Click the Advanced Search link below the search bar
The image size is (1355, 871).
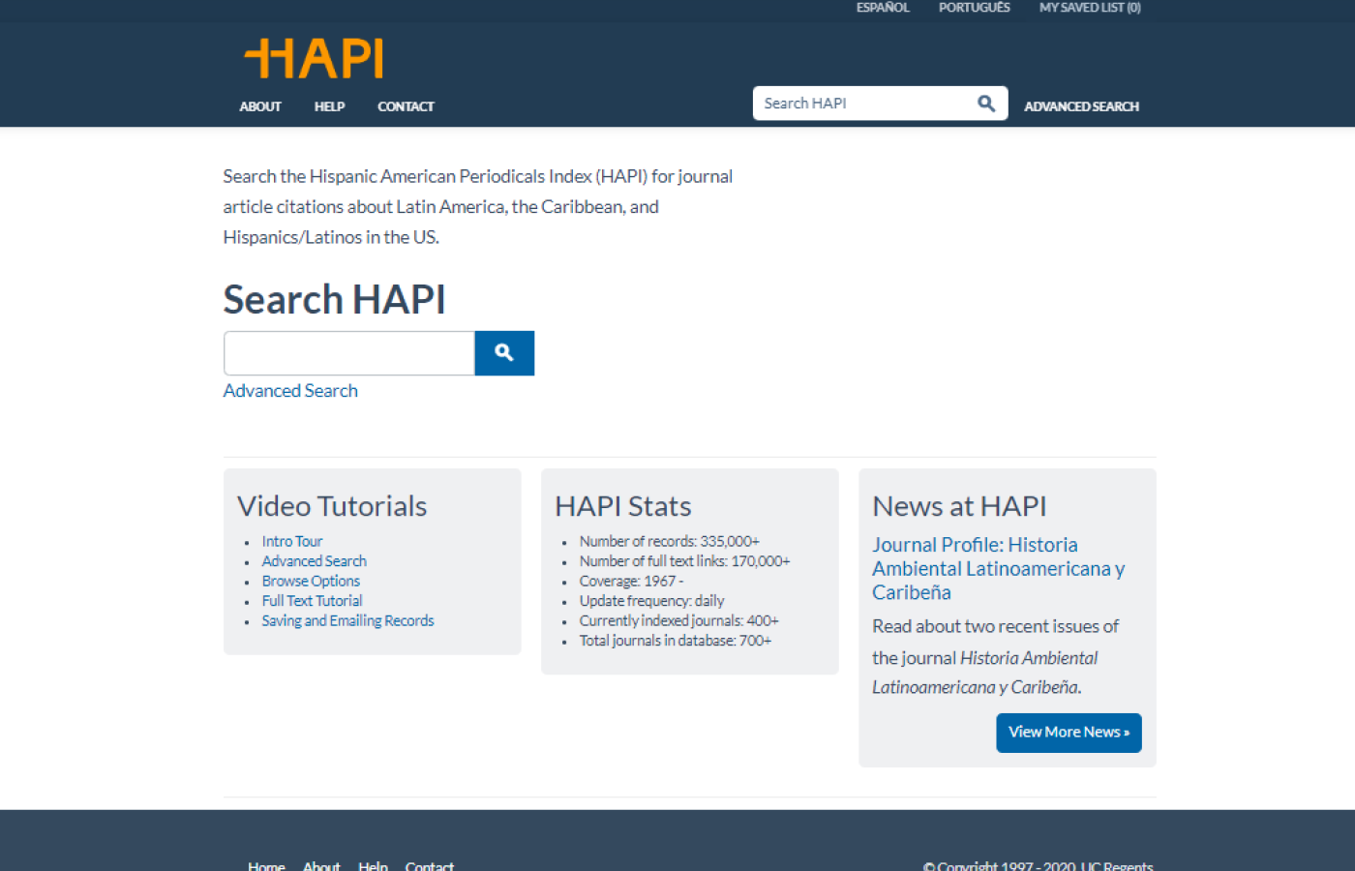pos(289,390)
